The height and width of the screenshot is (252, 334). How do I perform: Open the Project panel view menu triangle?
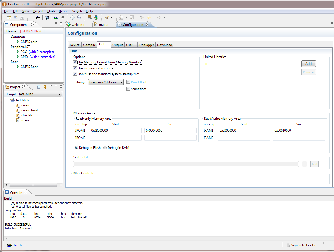(x=51, y=86)
